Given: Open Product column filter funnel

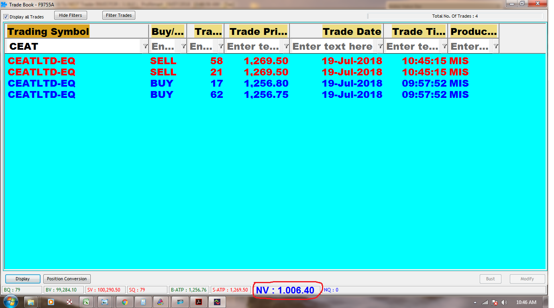Looking at the screenshot, I should (x=496, y=47).
